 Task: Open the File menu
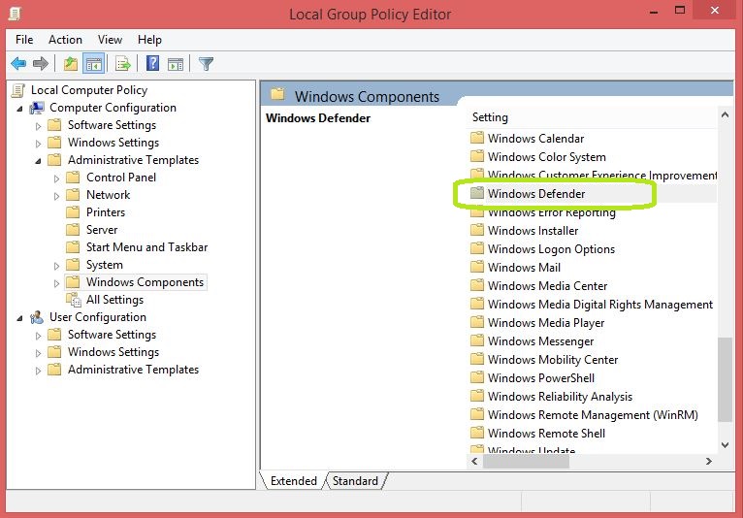pos(24,40)
